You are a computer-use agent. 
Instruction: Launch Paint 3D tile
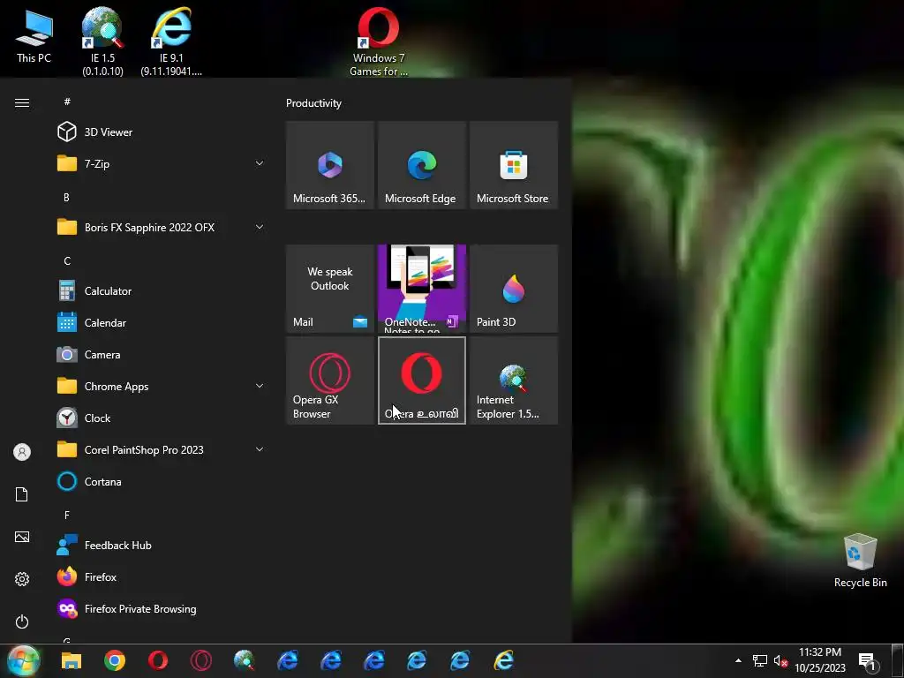tap(514, 289)
